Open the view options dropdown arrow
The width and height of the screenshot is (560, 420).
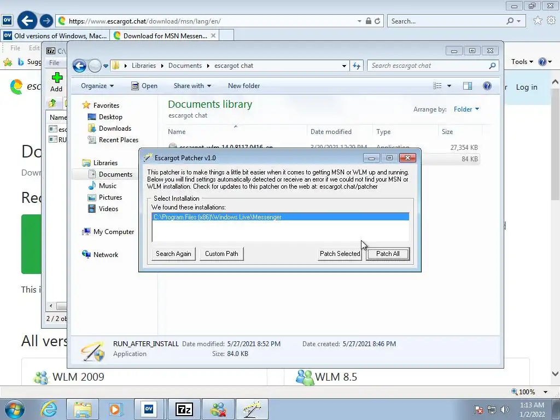pos(450,86)
